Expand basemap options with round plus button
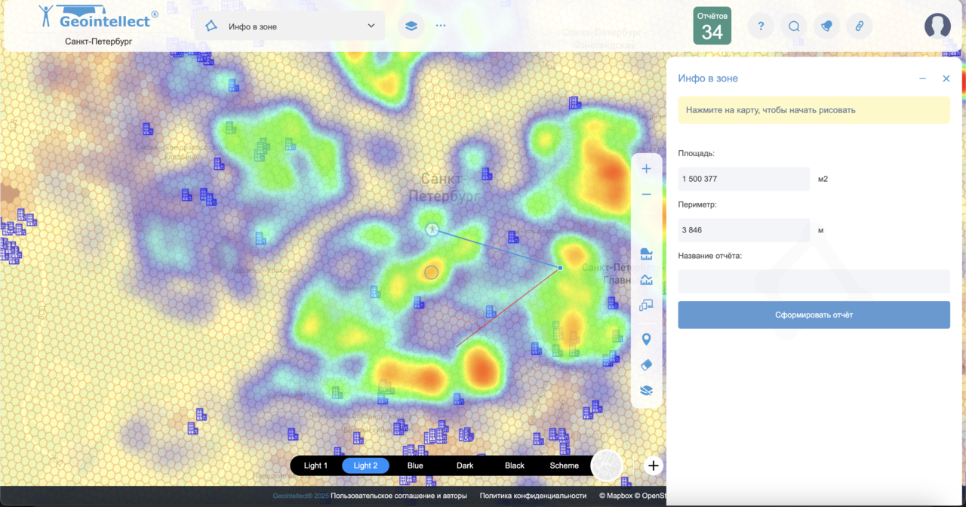The image size is (966, 507). [654, 466]
